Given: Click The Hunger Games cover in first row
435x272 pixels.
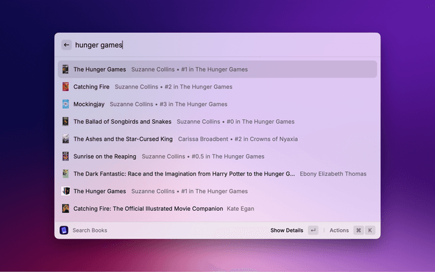Looking at the screenshot, I should pos(66,69).
